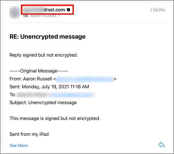
Task: Click the 'Reply signed but not encrypted.' text
Action: pyautogui.click(x=43, y=55)
